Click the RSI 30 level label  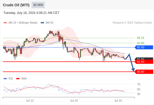click(139, 94)
